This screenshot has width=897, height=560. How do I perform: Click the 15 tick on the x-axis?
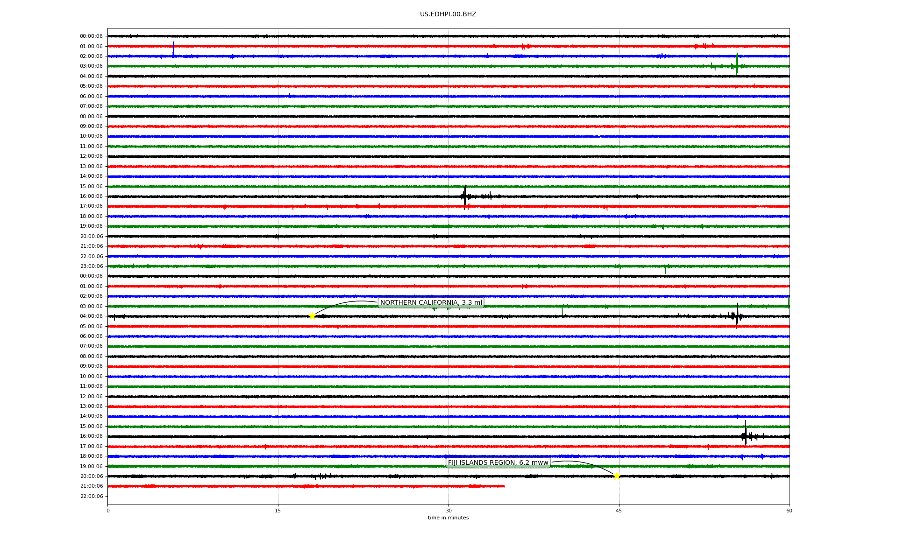click(x=278, y=511)
